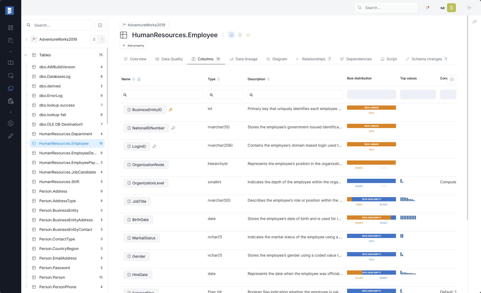The height and width of the screenshot is (293, 481).
Task: Open the Diagram tab
Action: point(277,59)
